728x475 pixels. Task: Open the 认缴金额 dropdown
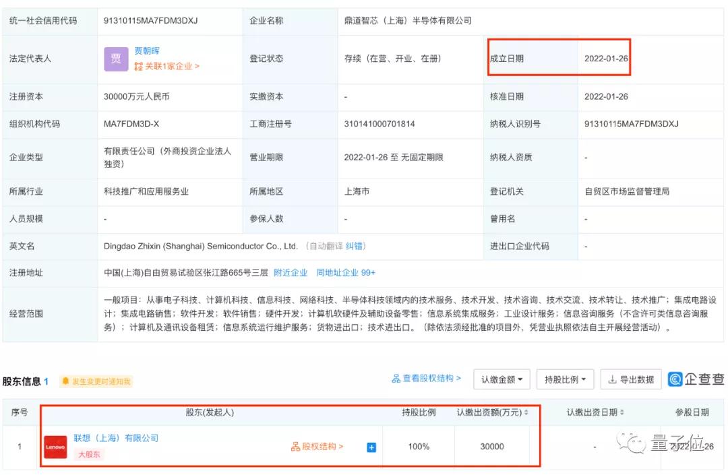(500, 379)
